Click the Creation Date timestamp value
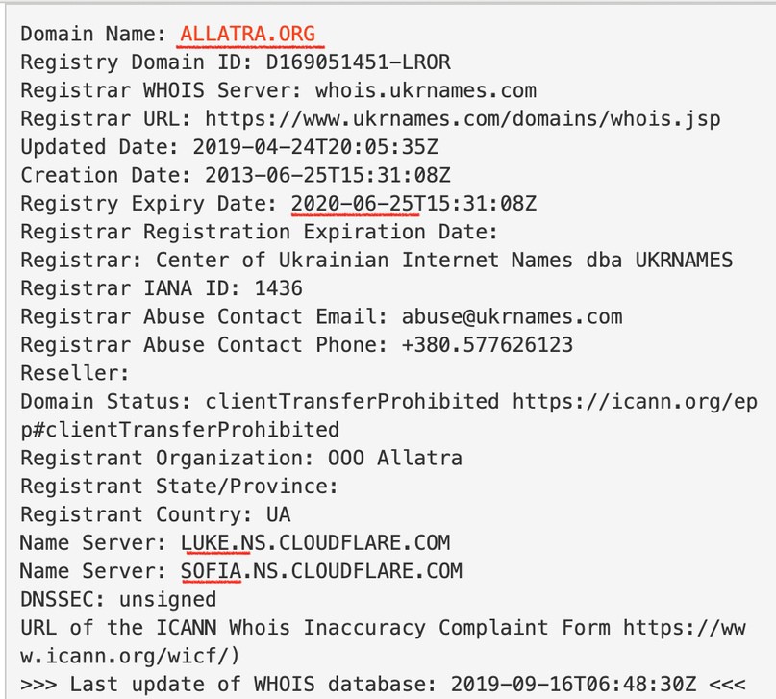This screenshot has height=699, width=776. click(328, 175)
